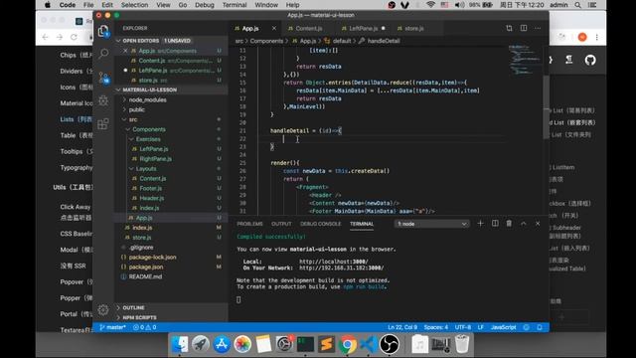Open the Manage gear in activity bar
The width and height of the screenshot is (636, 358).
(103, 309)
